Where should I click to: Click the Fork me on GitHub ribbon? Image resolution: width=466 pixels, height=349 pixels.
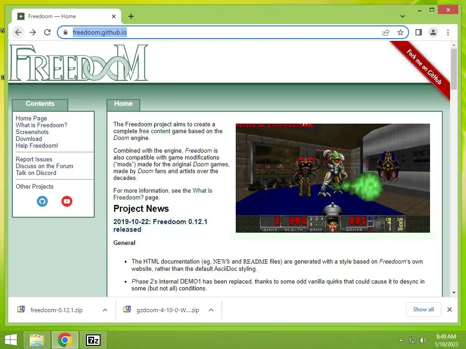coord(424,67)
